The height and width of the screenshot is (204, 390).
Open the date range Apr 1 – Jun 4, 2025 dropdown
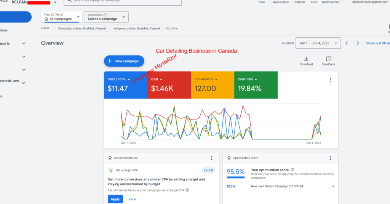point(318,43)
